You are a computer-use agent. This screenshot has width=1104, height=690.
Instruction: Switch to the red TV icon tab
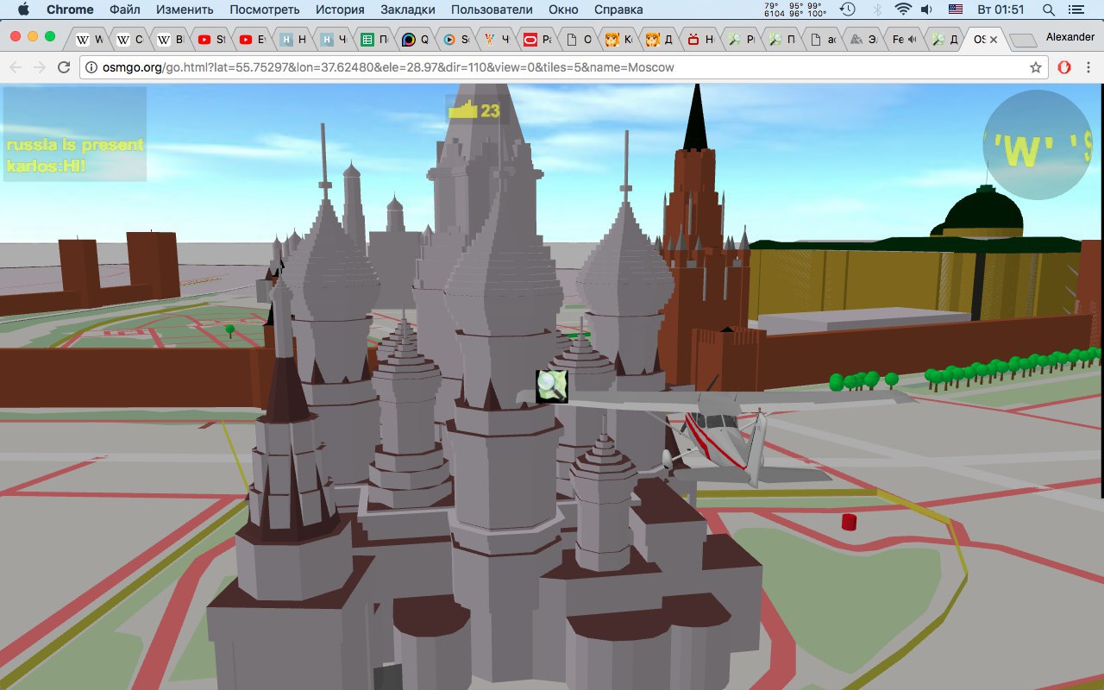click(700, 39)
